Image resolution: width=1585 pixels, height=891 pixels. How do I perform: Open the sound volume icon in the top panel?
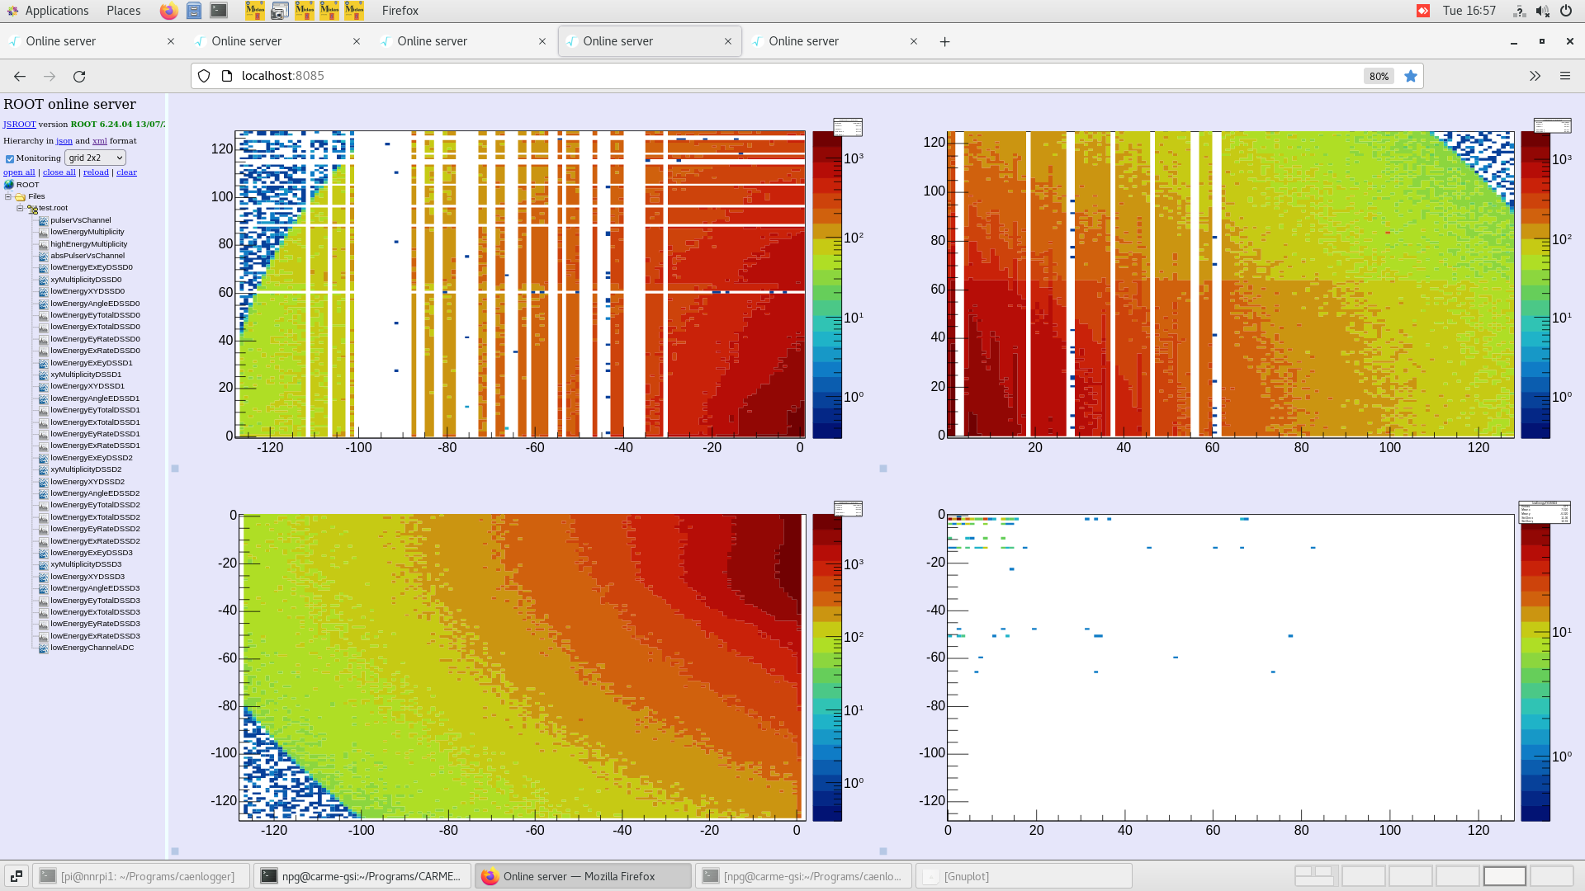coord(1542,11)
